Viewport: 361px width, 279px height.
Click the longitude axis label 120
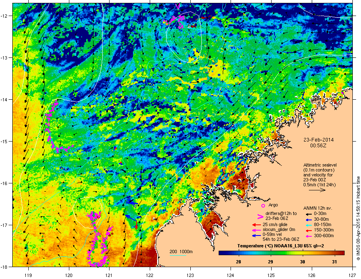(x=69, y=275)
